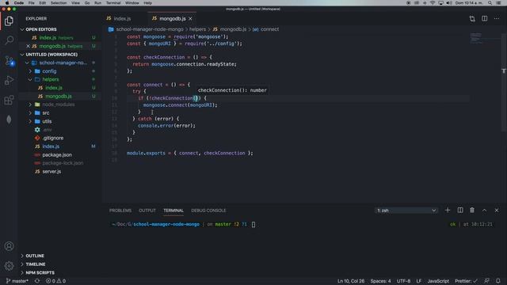Click the Open Changes icon in editor toolbar
The image size is (507, 285).
pyautogui.click(x=472, y=19)
